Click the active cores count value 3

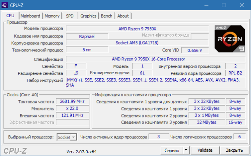159,136
